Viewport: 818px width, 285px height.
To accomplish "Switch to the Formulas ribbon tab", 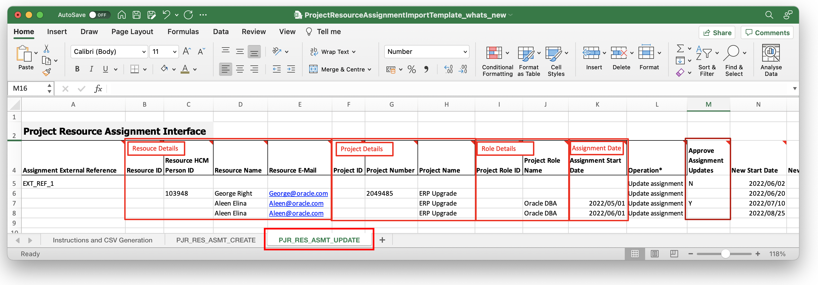I will (x=183, y=31).
